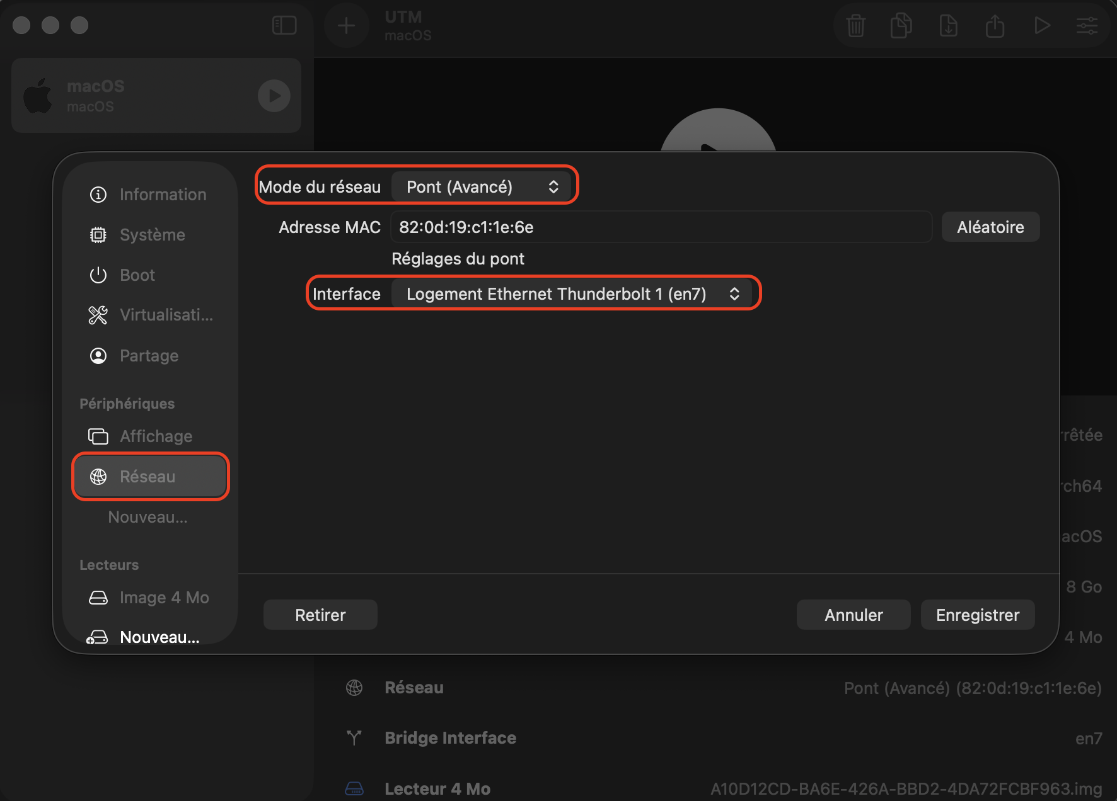Click the Partage person icon in sidebar
1117x801 pixels.
[x=98, y=356]
